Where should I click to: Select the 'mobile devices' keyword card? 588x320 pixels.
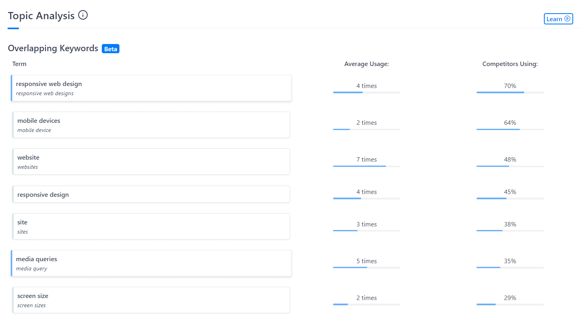coord(151,125)
